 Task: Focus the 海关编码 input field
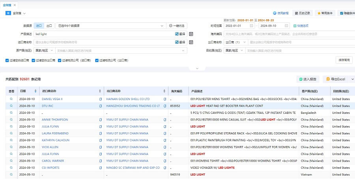tap(290, 34)
